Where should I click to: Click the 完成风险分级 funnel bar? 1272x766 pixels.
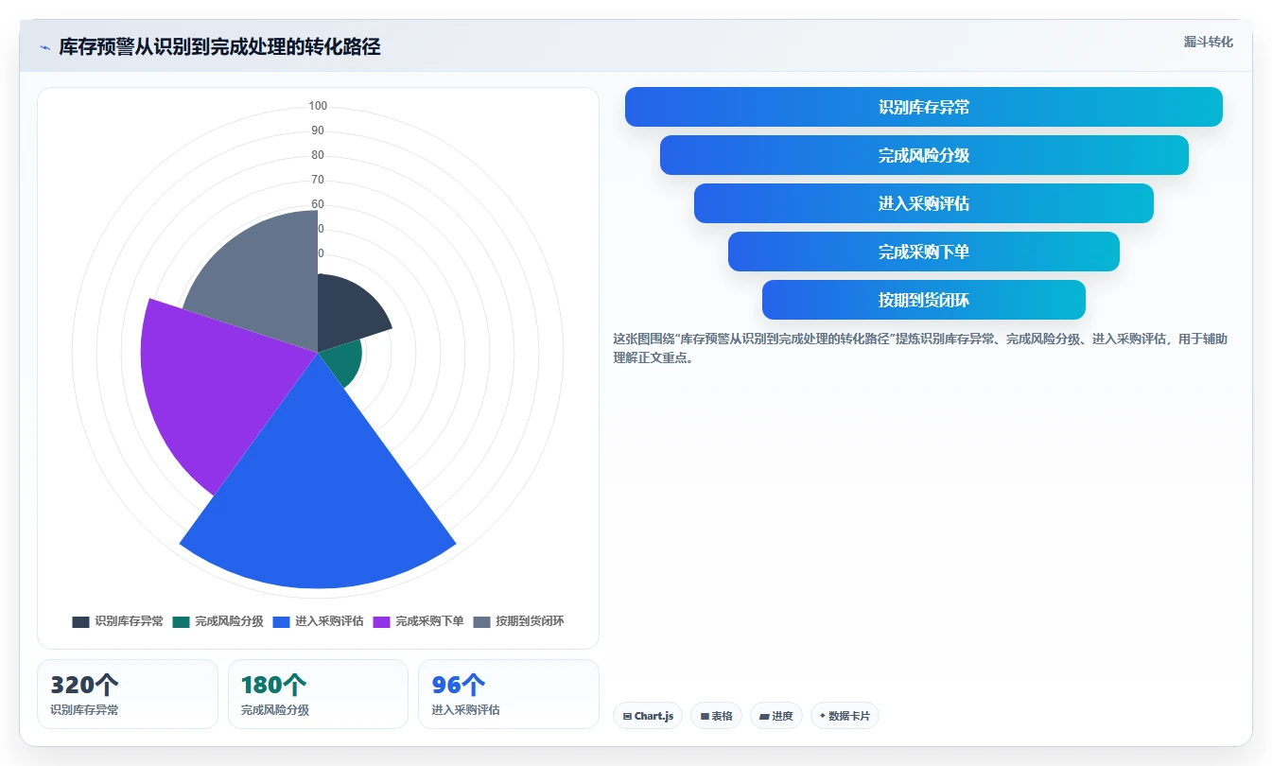(924, 155)
